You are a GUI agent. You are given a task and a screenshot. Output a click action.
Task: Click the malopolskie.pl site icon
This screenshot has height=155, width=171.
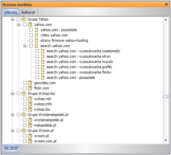pos(30,125)
